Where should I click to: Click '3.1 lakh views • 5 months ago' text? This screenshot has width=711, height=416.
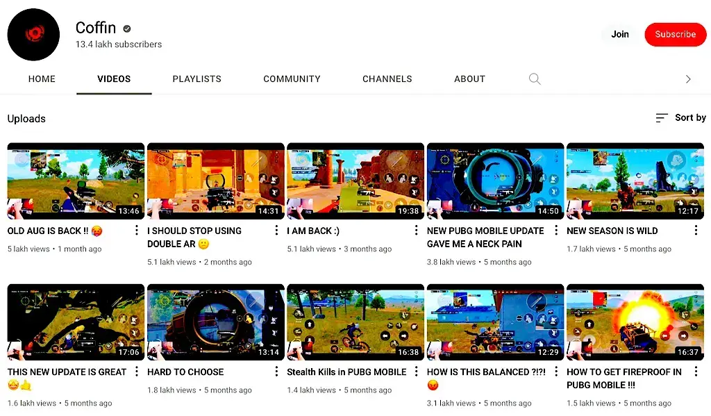(479, 403)
